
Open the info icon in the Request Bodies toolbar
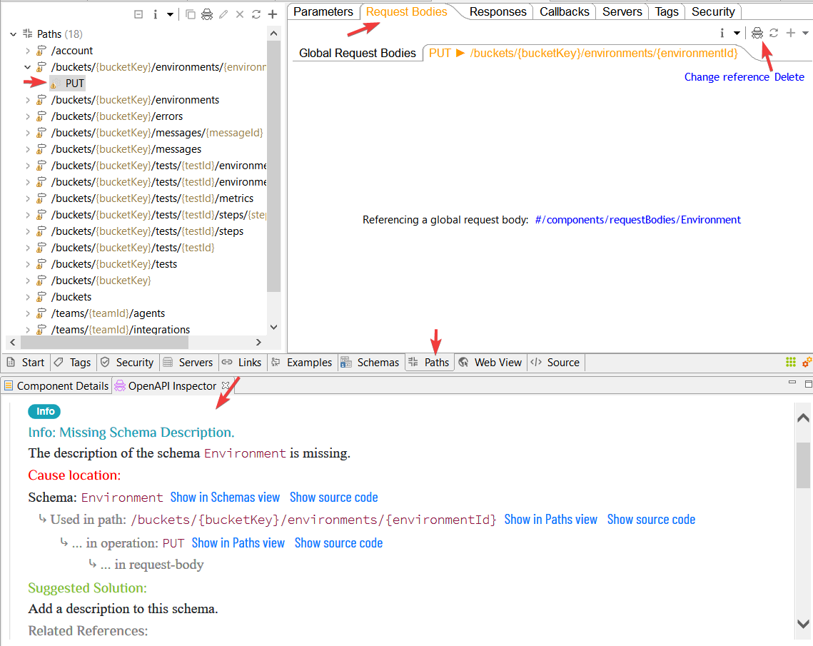pos(722,33)
